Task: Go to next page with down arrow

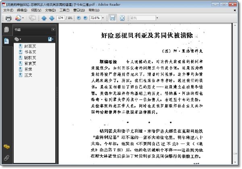Action: 52,18
